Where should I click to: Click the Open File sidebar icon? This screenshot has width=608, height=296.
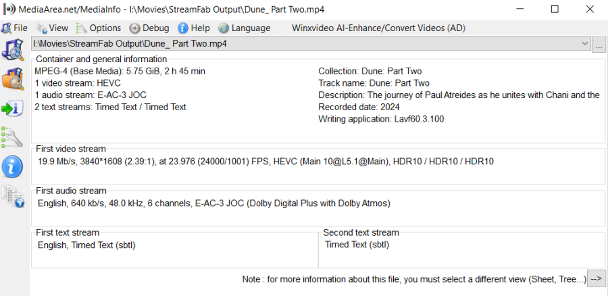click(x=13, y=49)
